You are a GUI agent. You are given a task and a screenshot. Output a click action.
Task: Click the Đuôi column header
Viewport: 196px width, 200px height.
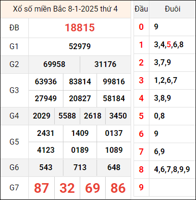tap(172, 9)
